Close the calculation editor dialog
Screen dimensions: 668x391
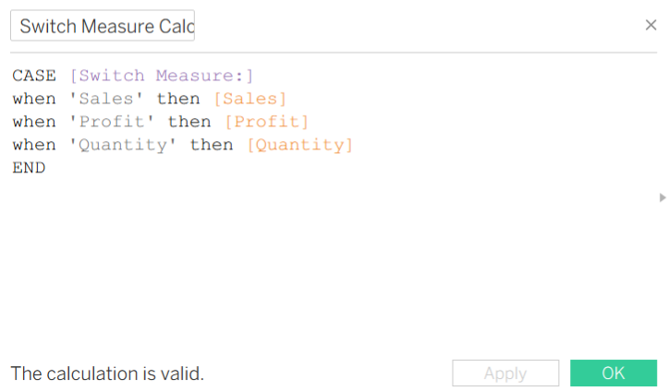[650, 25]
